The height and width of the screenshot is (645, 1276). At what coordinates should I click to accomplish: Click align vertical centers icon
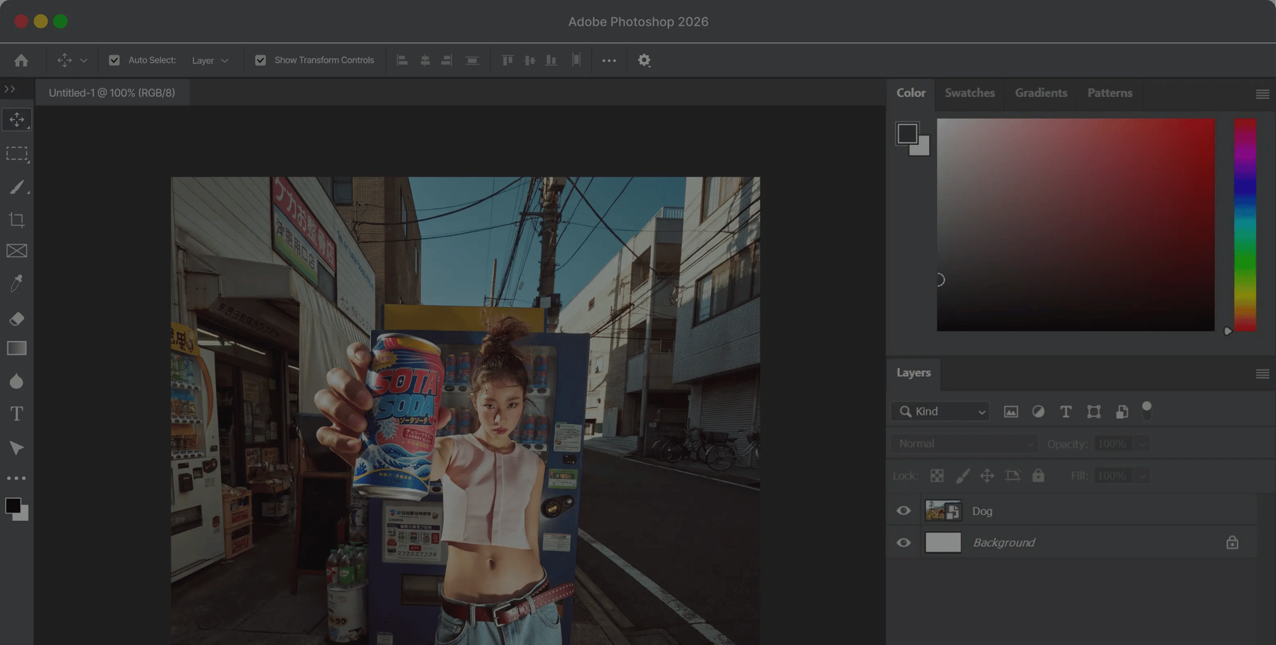pos(530,60)
